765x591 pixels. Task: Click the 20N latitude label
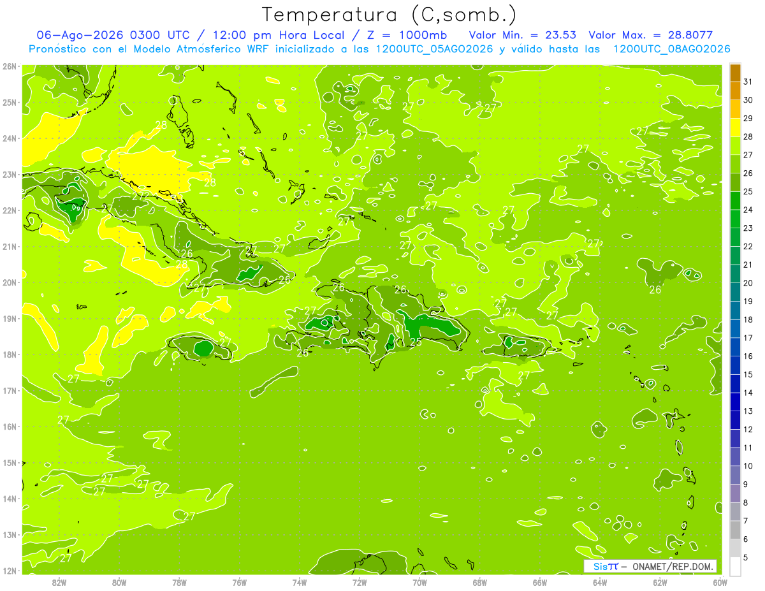pyautogui.click(x=10, y=282)
